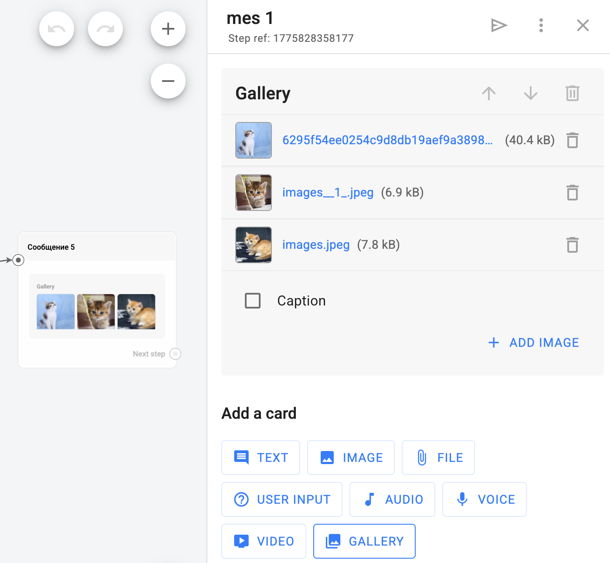
Task: Open the three-dot more options menu
Action: [x=541, y=25]
